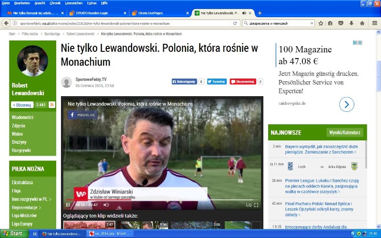
Task: Open the Drużyny section link
Action: (x=19, y=142)
